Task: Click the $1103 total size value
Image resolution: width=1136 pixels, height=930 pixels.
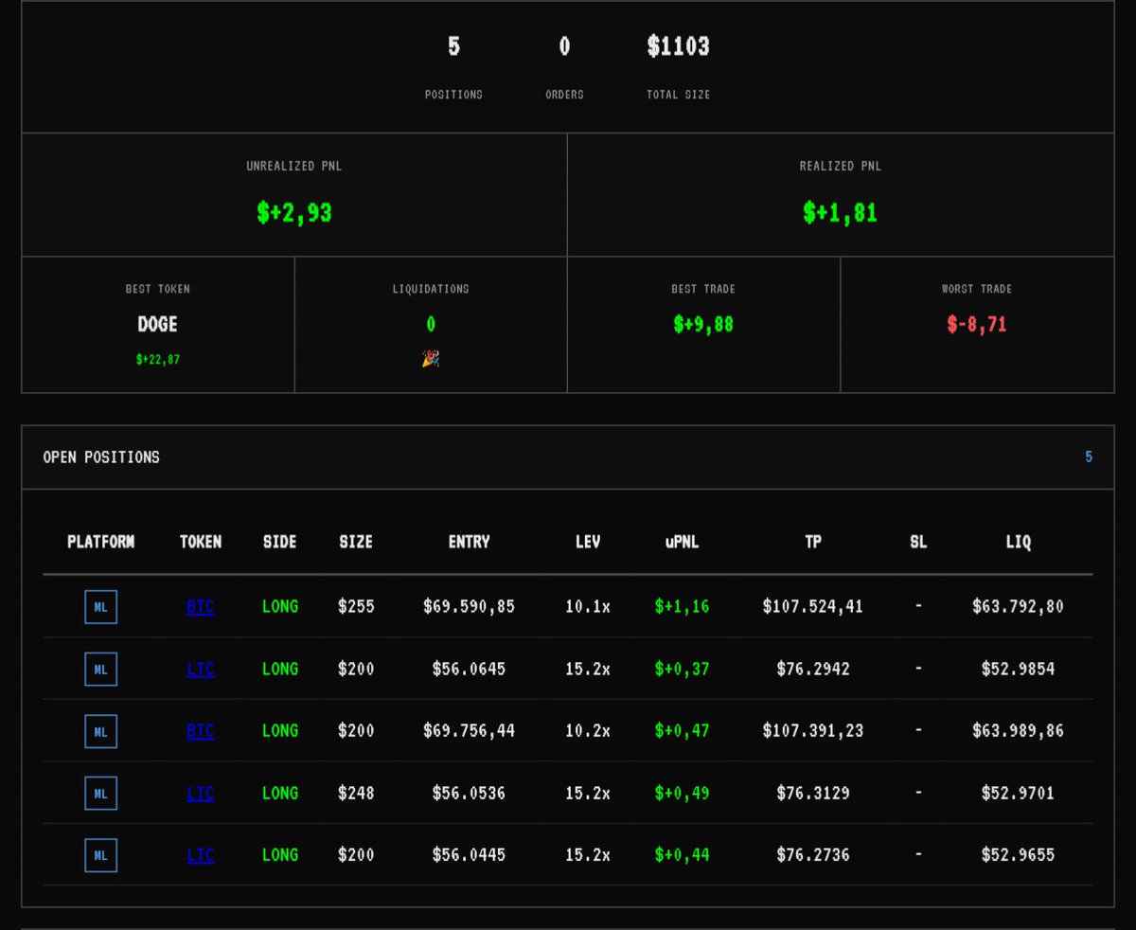Action: click(x=679, y=45)
